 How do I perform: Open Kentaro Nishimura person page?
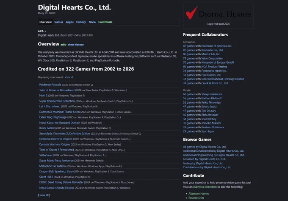coord(213,127)
